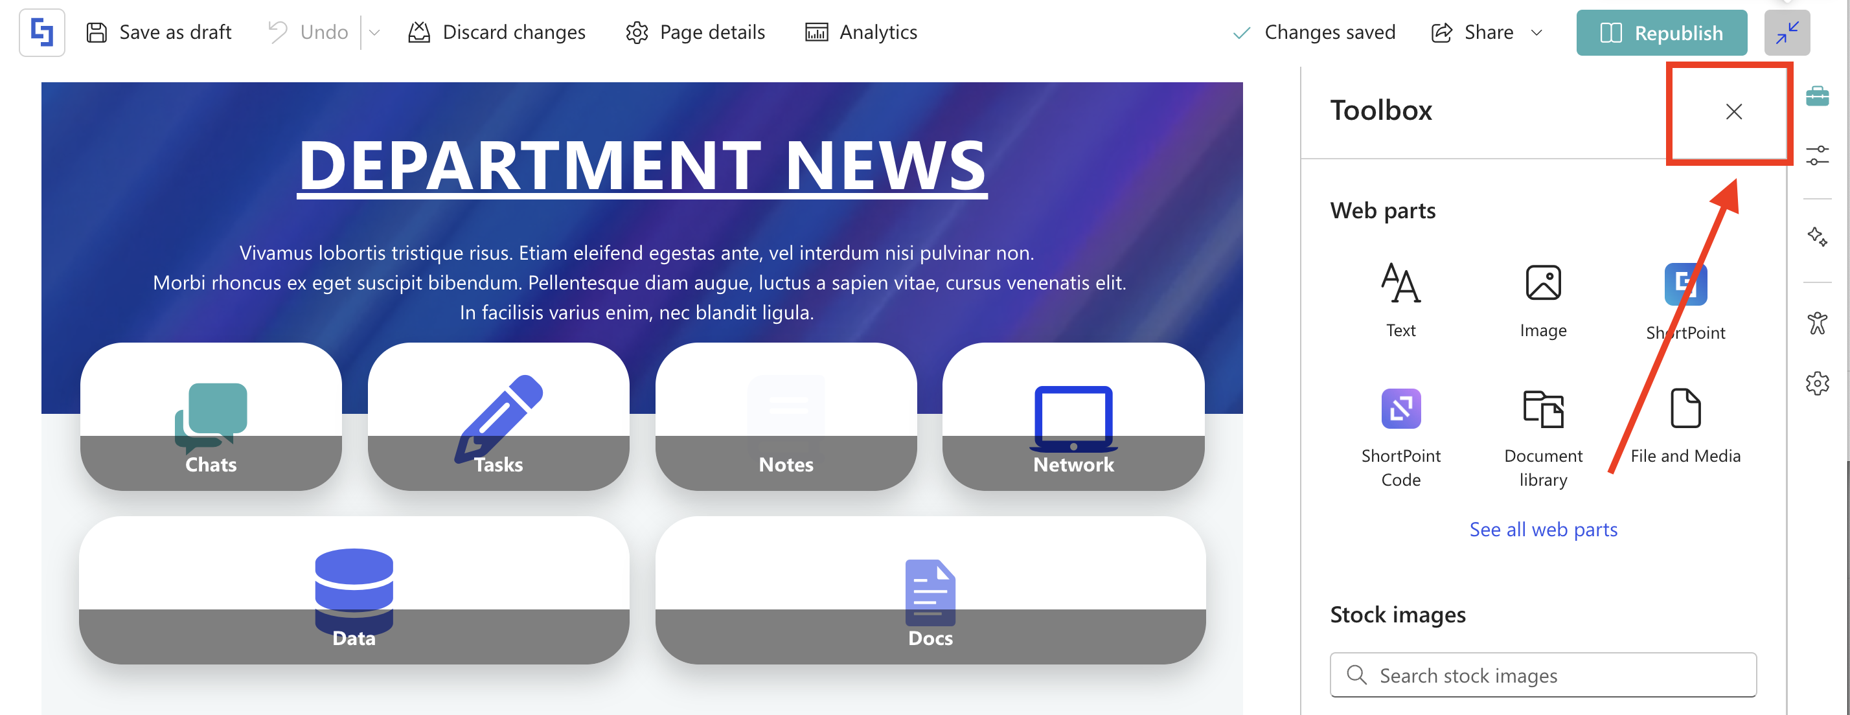This screenshot has height=715, width=1850.
Task: Expand the Share dropdown
Action: pos(1536,32)
